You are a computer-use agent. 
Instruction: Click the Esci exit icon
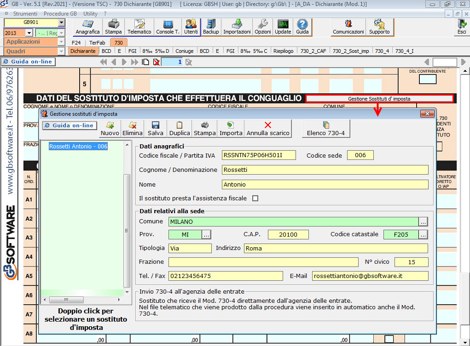(462, 27)
